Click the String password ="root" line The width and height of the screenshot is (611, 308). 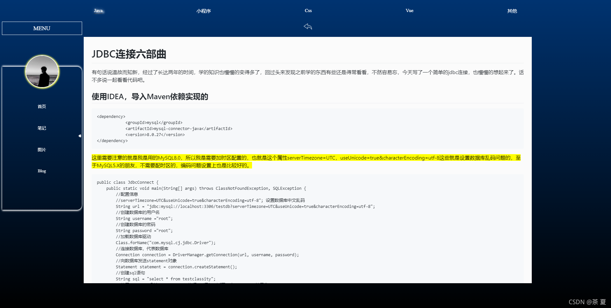point(144,231)
